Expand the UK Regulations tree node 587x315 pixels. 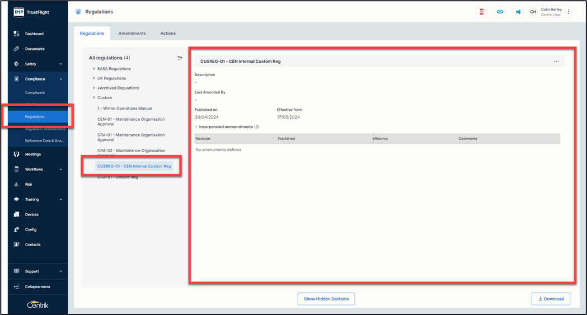tap(94, 78)
